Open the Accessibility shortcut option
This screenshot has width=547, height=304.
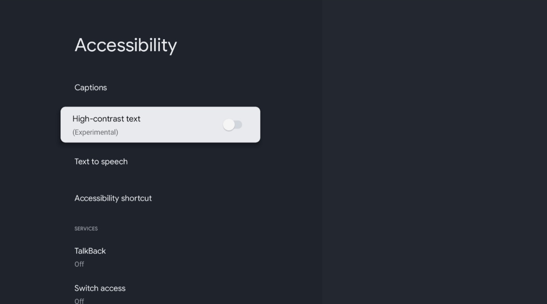point(160,198)
